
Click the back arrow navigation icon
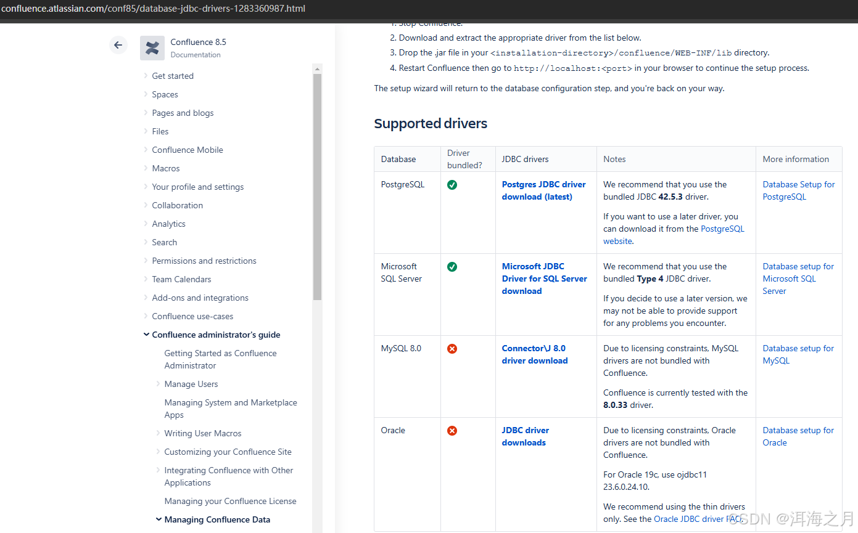tap(118, 45)
